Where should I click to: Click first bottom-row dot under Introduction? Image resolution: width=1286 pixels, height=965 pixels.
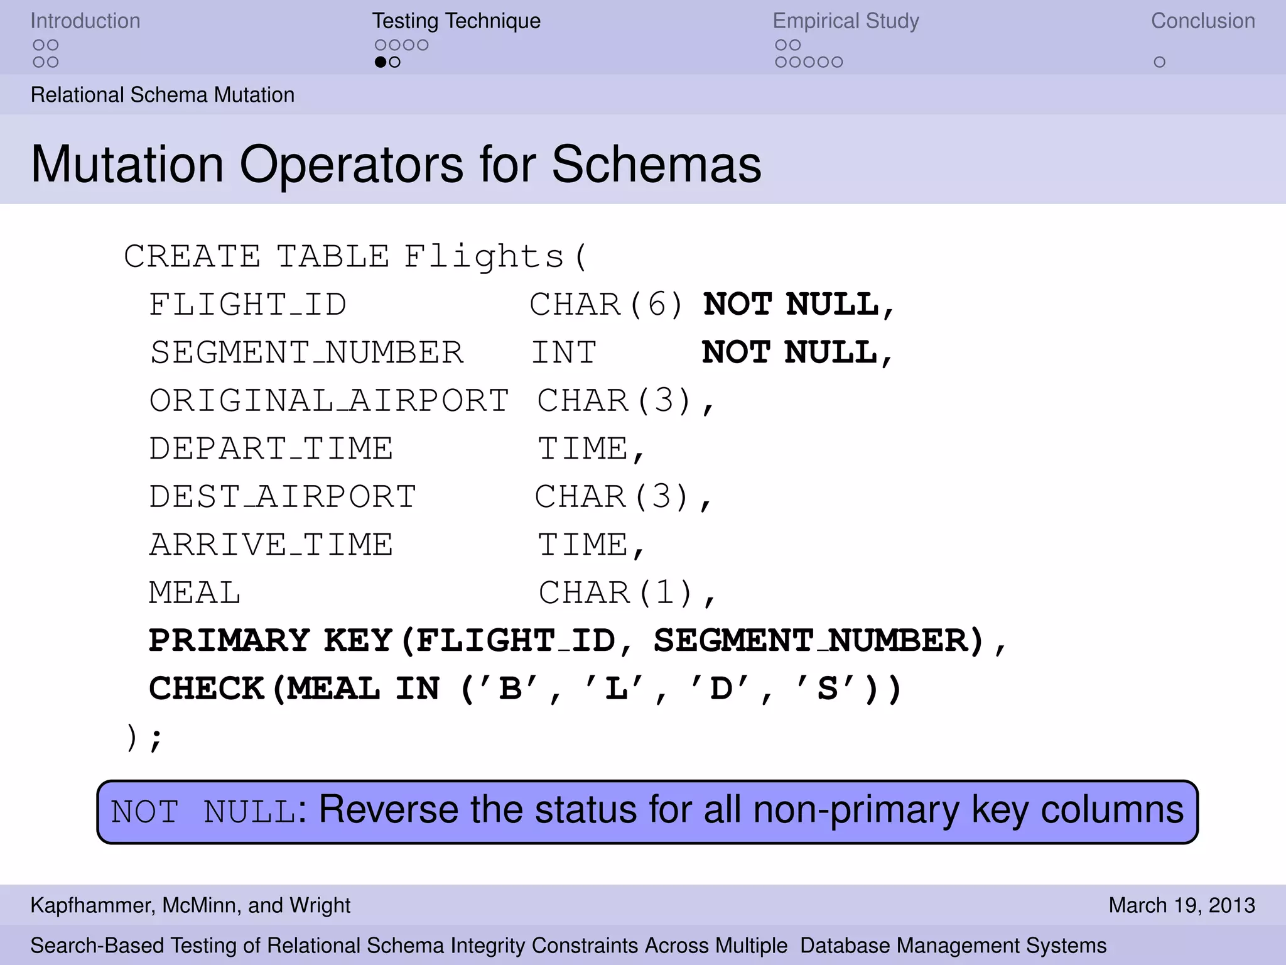(39, 62)
